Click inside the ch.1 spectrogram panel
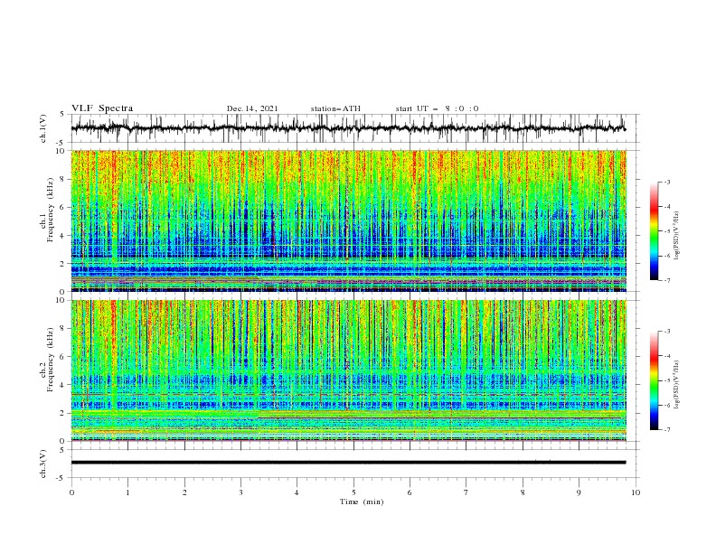The image size is (716, 553). point(348,220)
